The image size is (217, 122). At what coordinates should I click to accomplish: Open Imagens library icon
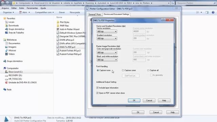(x=6, y=47)
